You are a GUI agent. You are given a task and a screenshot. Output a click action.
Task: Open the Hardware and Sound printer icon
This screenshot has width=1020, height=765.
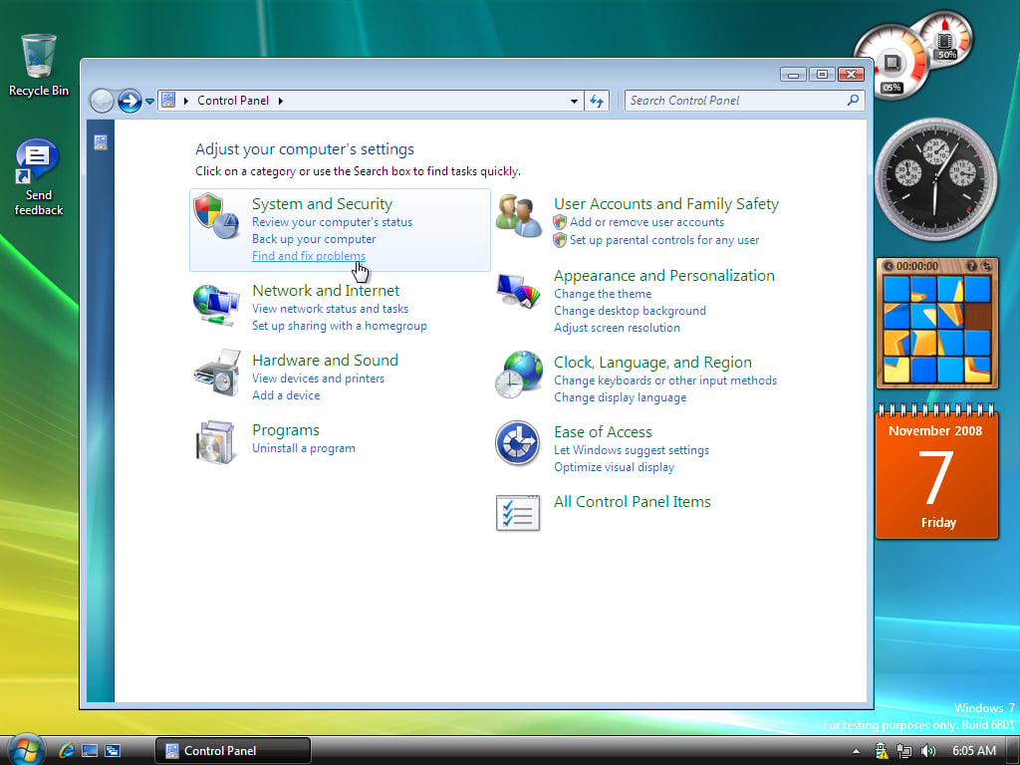217,373
